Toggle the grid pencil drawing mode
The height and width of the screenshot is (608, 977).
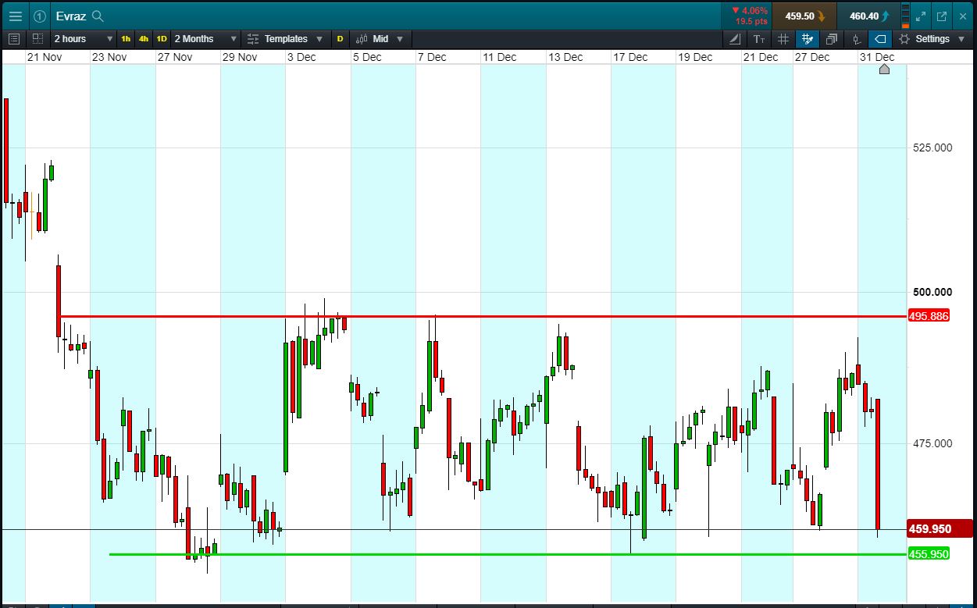(808, 38)
